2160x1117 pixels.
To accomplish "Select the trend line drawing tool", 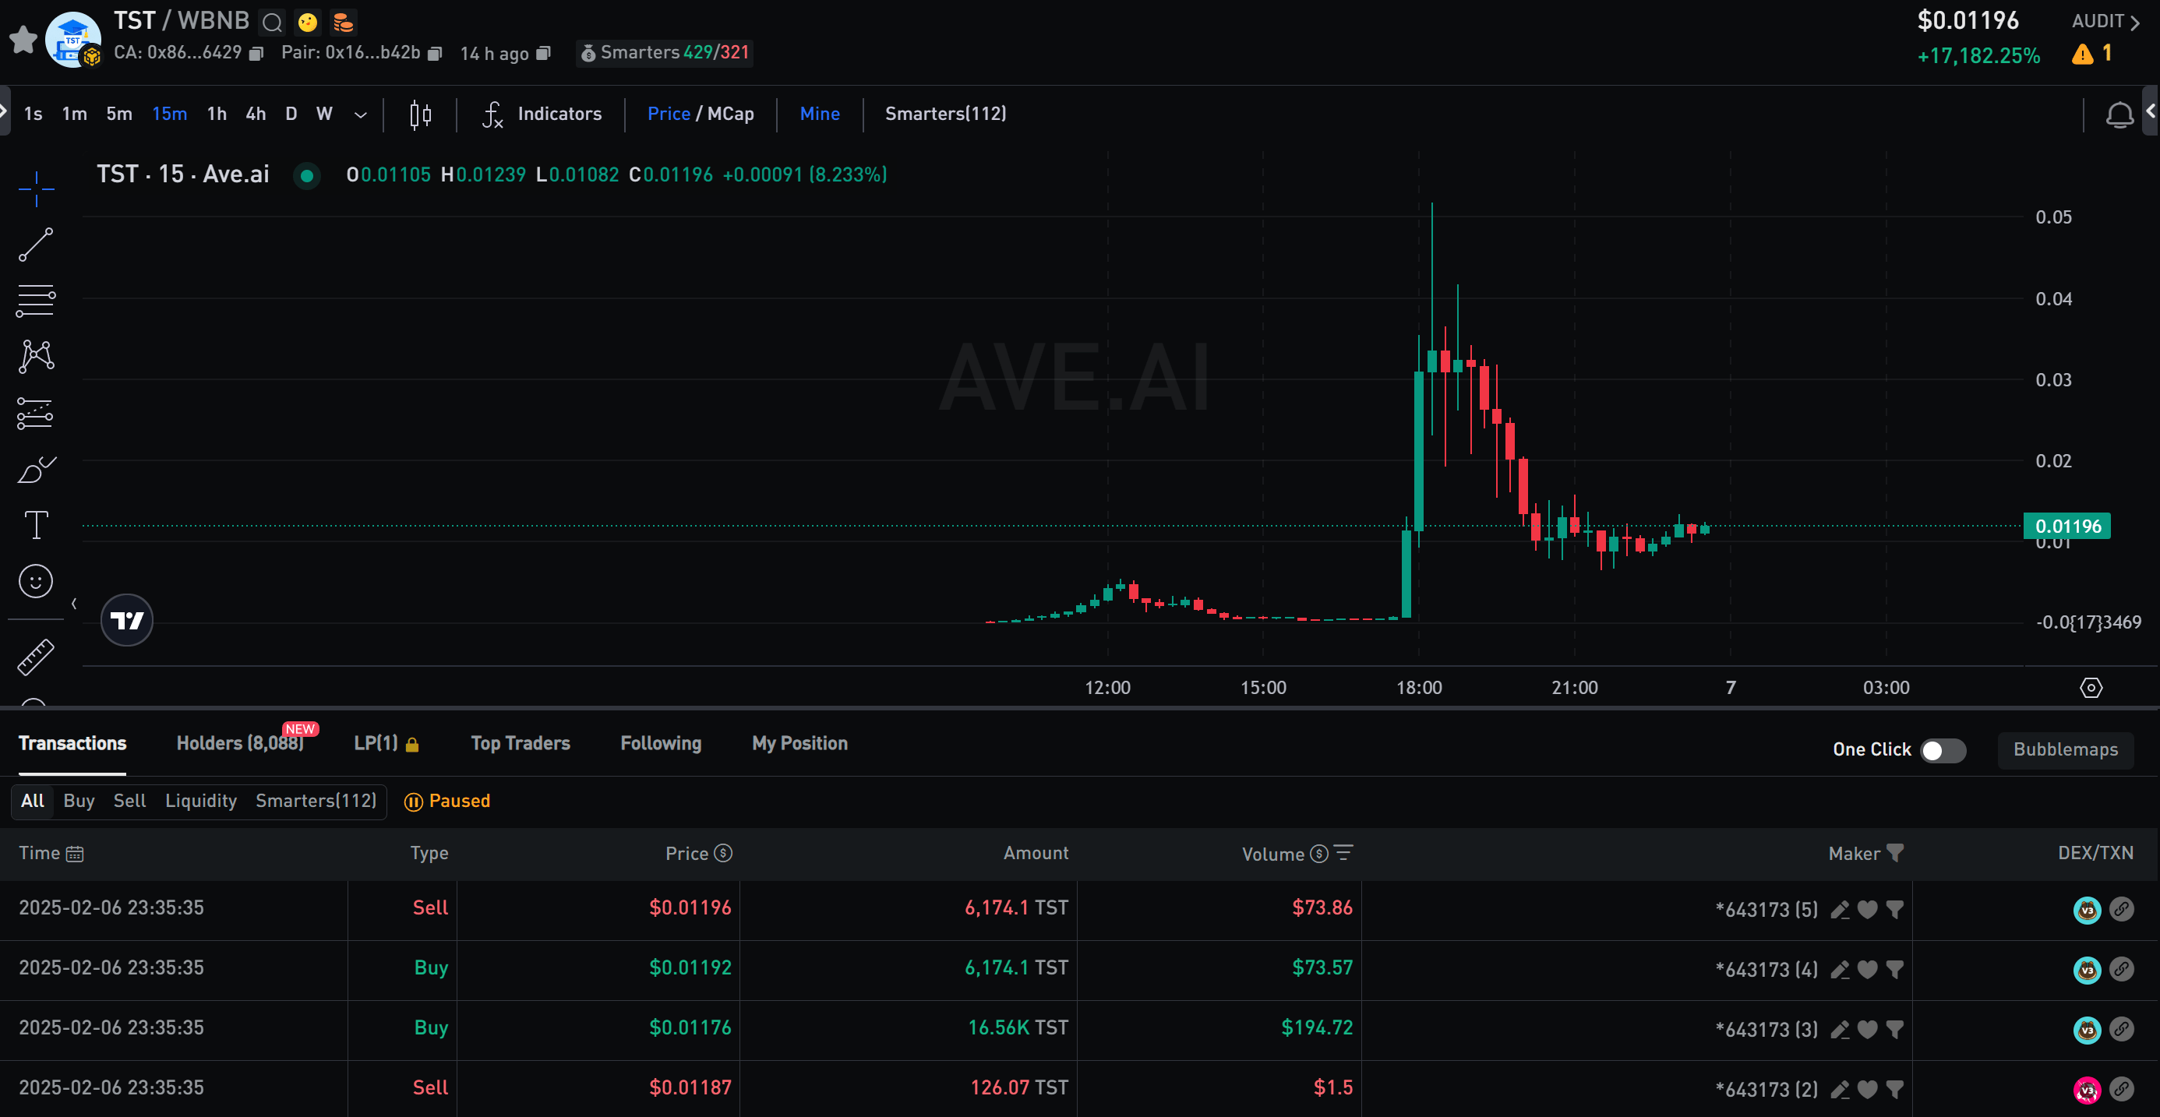I will tap(36, 244).
